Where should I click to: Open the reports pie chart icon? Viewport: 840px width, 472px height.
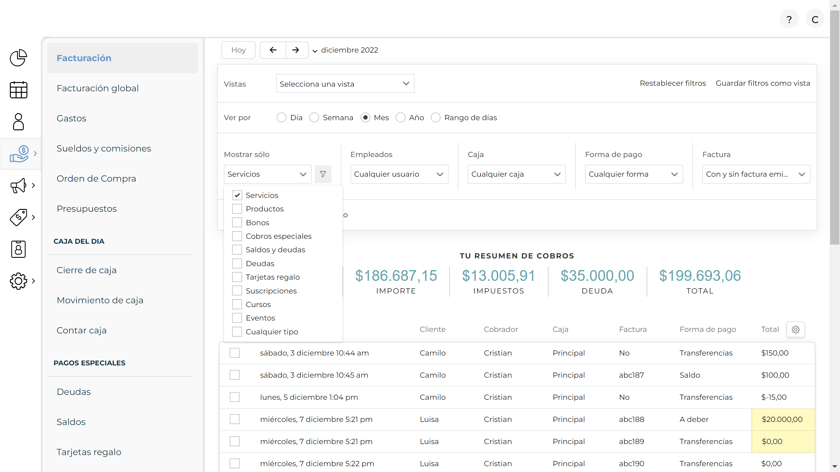(18, 58)
